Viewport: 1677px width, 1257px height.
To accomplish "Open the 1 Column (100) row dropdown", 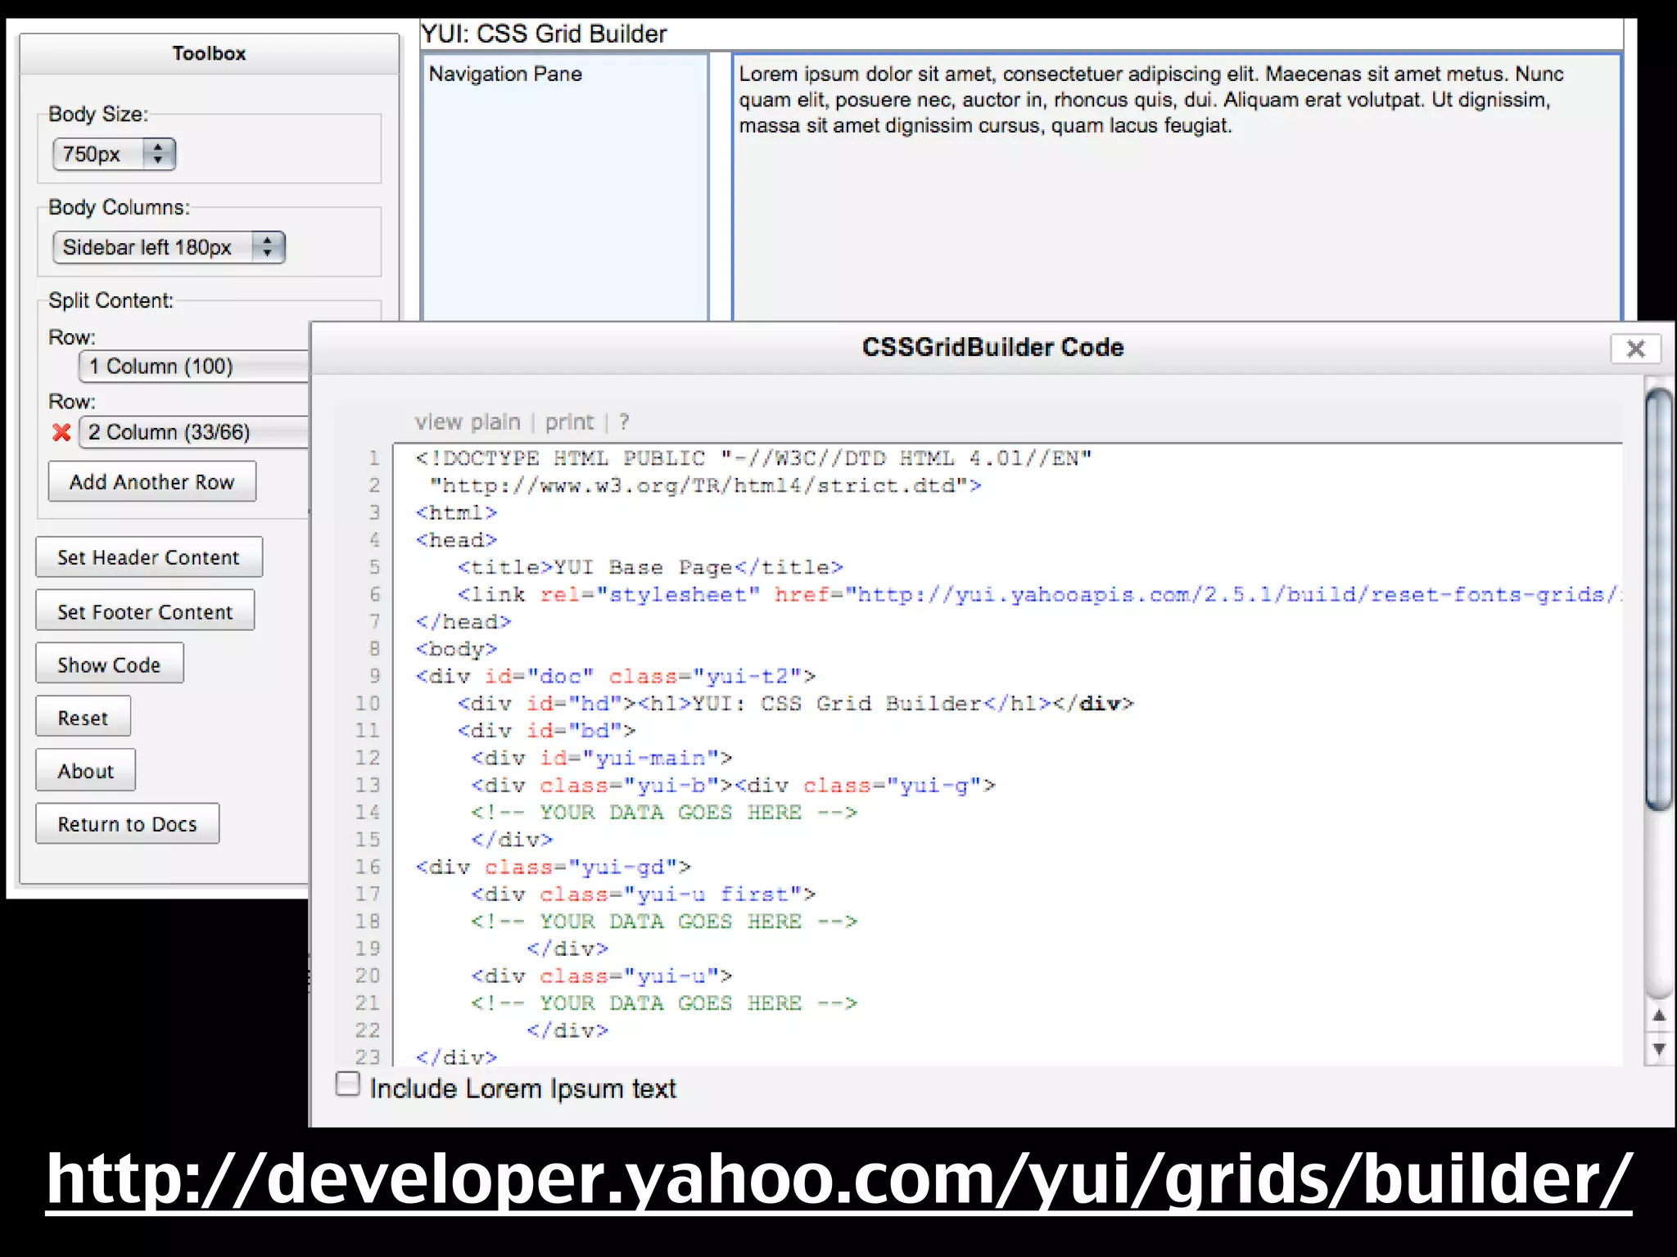I will tap(195, 367).
